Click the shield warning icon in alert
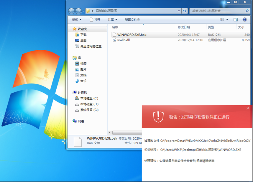 pos(158,117)
